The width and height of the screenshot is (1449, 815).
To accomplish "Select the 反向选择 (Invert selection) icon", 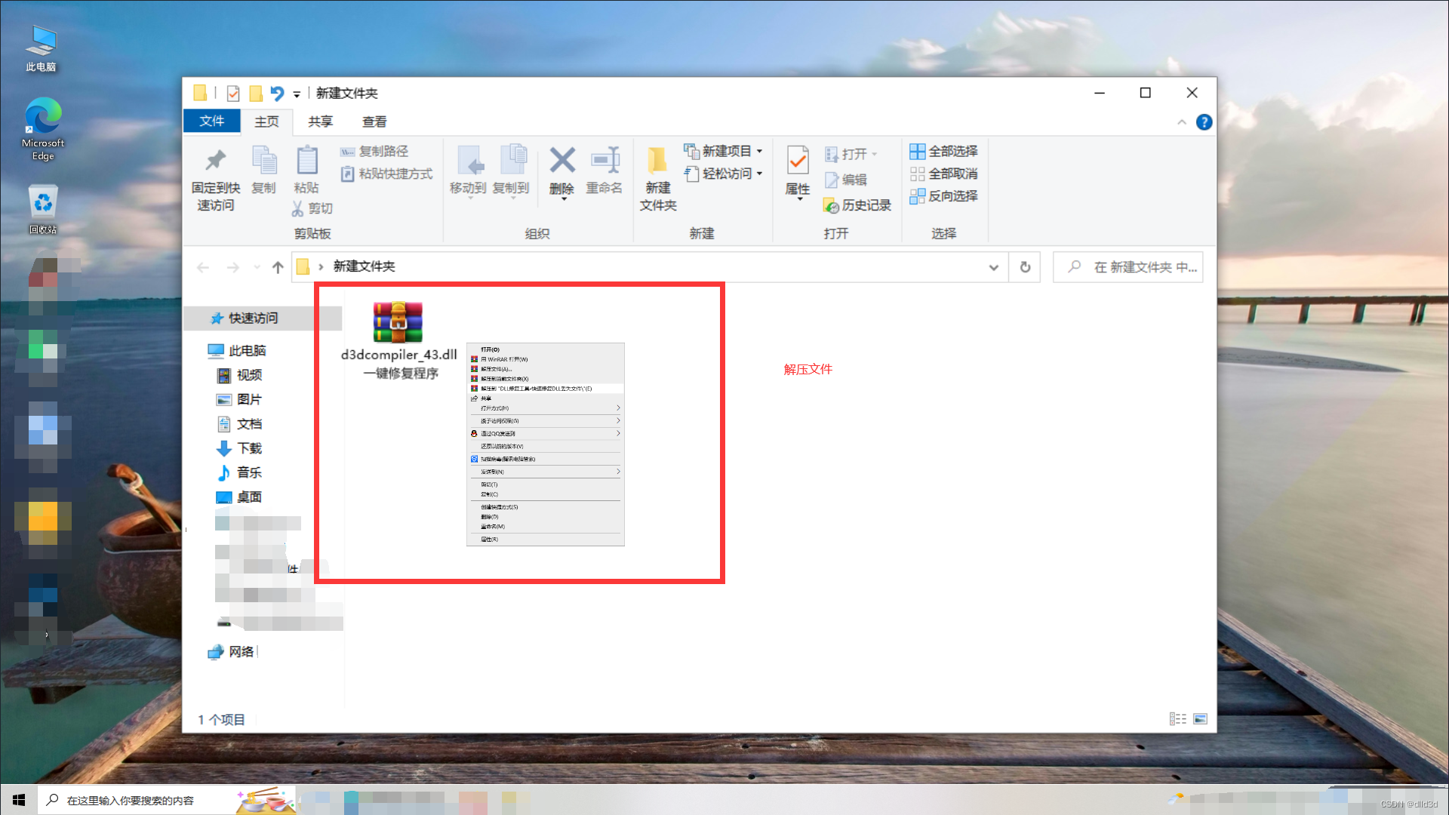I will coord(943,195).
